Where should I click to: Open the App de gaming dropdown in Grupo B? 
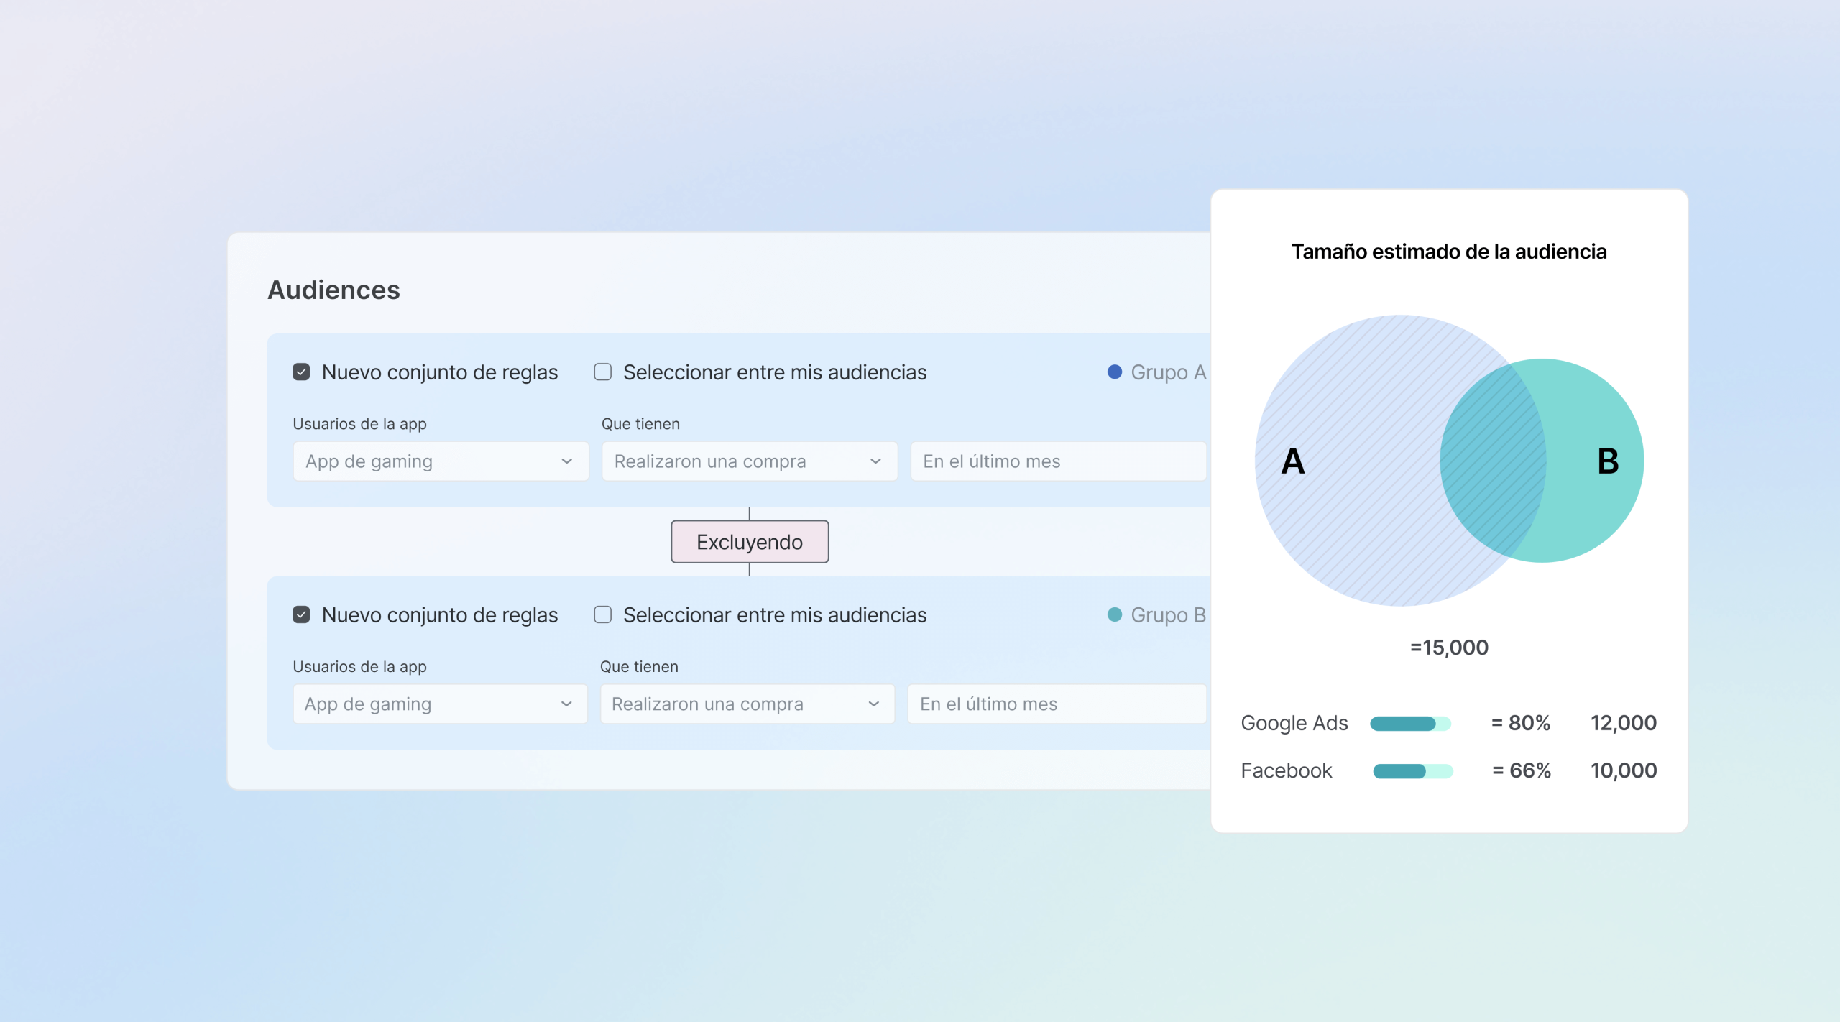pos(440,704)
